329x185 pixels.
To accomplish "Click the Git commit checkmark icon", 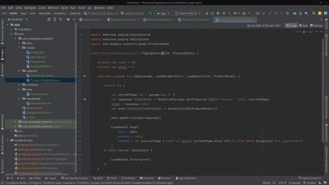I will click(269, 13).
